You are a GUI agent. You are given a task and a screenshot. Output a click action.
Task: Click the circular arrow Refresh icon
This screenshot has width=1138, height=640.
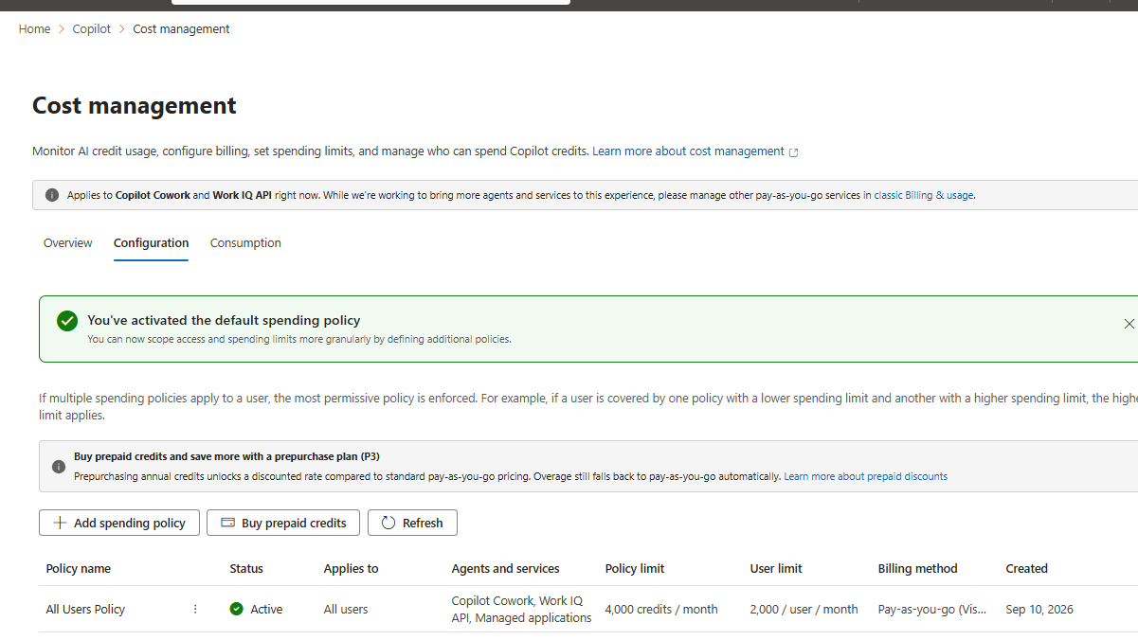point(388,523)
